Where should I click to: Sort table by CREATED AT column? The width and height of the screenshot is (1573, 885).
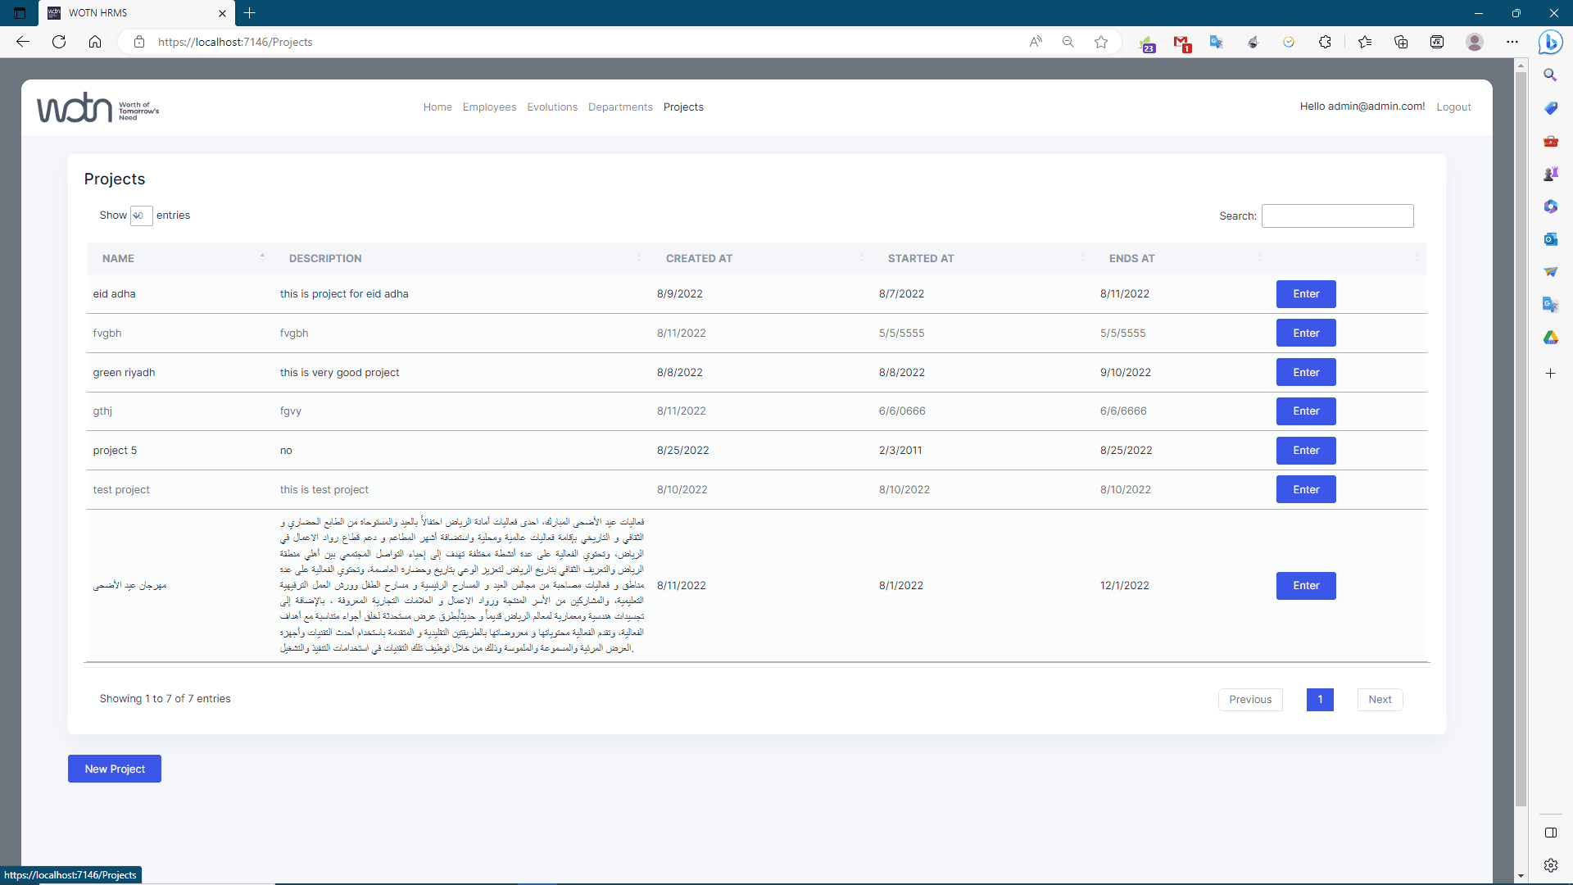click(761, 258)
